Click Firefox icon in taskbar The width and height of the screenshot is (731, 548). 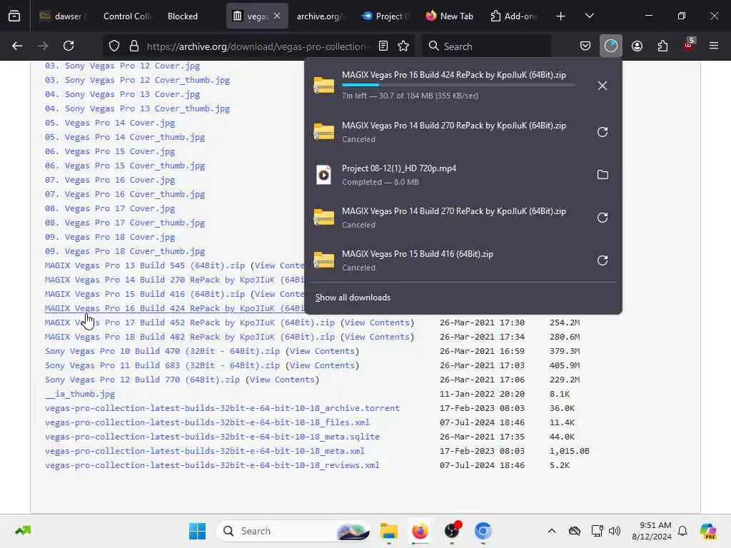(420, 531)
